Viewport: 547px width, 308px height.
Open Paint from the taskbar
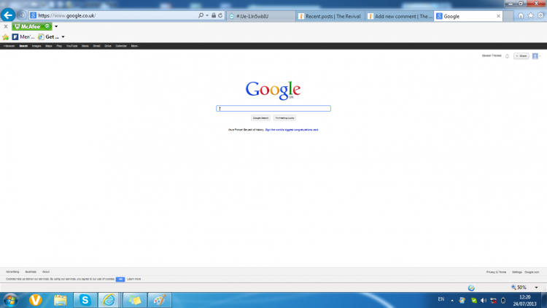point(160,300)
